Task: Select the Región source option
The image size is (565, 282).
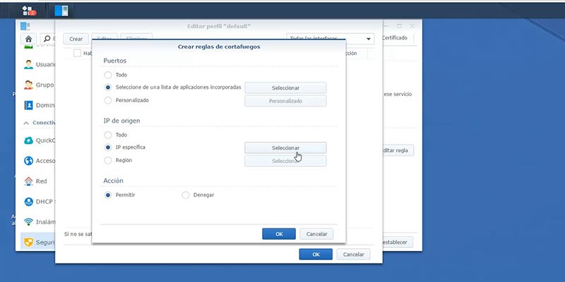Action: tap(108, 161)
